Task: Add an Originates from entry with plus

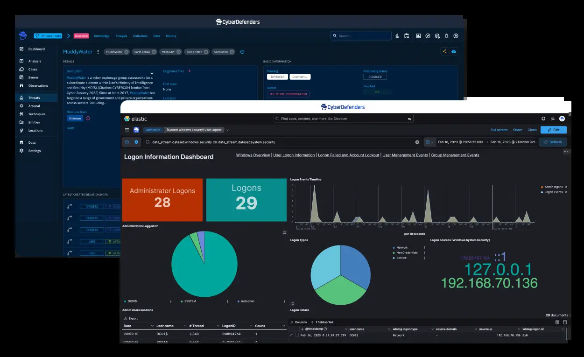Action: (189, 71)
